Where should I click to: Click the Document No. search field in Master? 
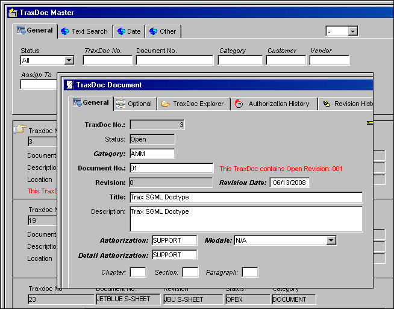click(x=175, y=60)
